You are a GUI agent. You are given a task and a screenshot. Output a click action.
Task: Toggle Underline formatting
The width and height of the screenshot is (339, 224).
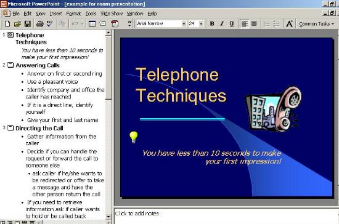[x=232, y=24]
